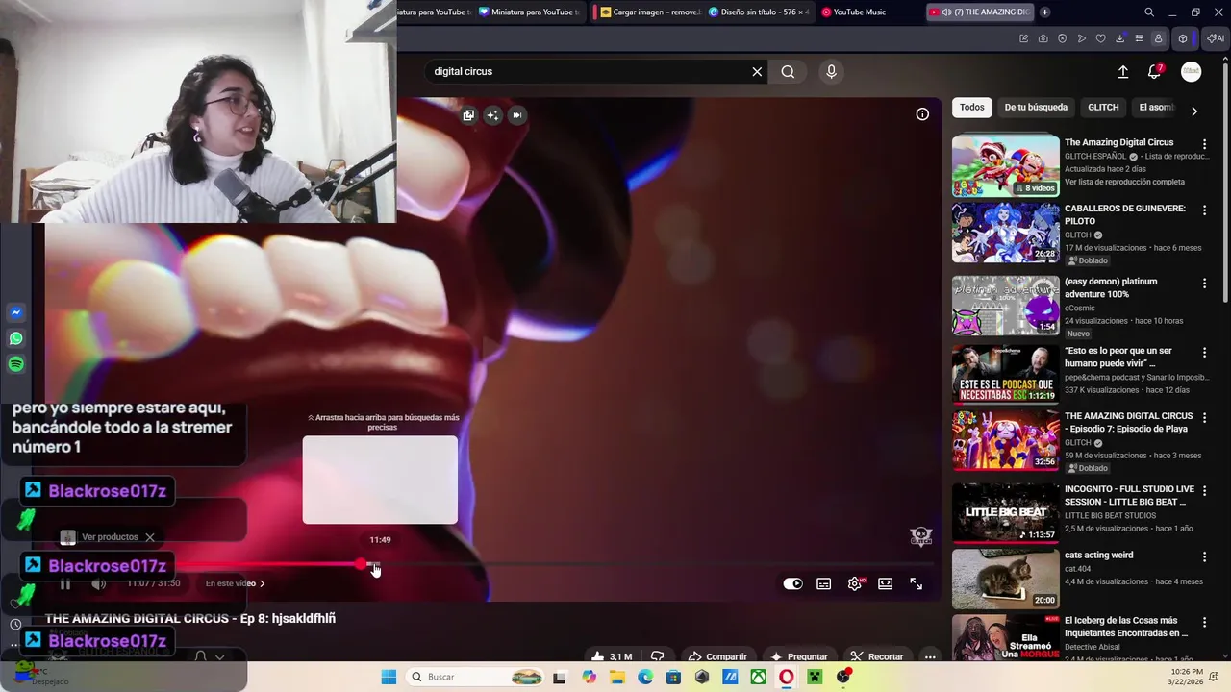1231x692 pixels.
Task: Open Spotify in the sidebar
Action: pos(15,364)
